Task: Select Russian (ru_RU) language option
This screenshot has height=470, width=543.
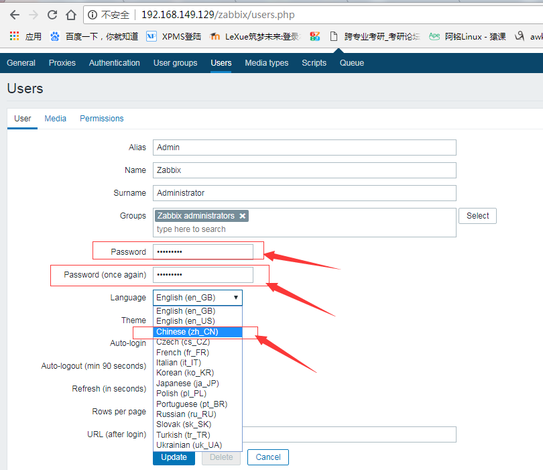Action: 197,414
